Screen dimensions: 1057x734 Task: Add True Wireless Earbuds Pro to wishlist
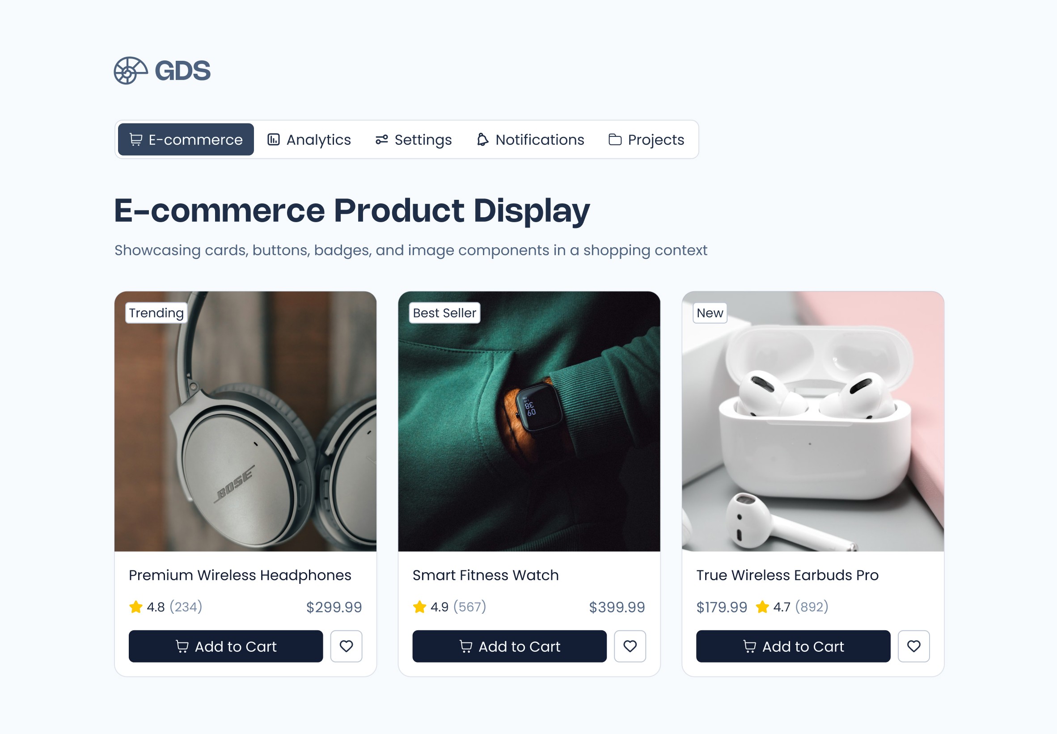point(914,646)
